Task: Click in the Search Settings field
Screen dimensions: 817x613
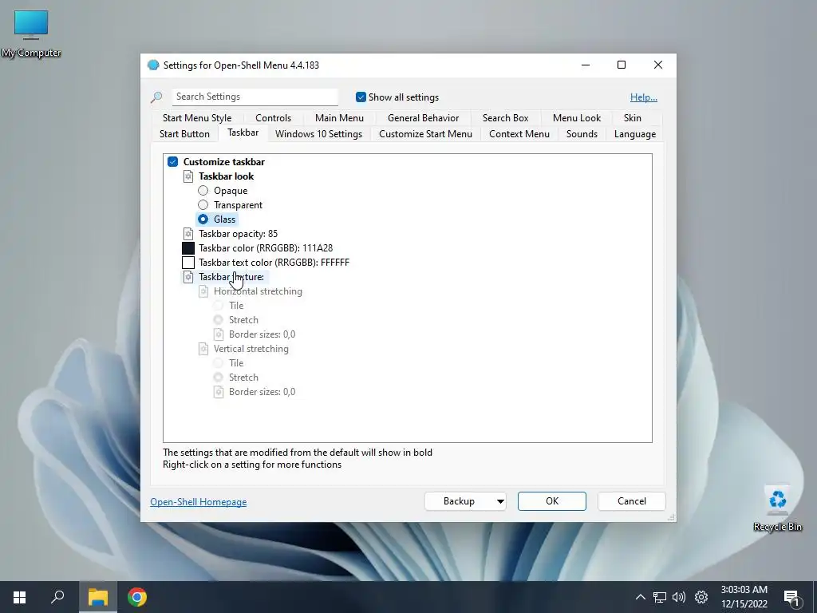Action: click(x=255, y=97)
